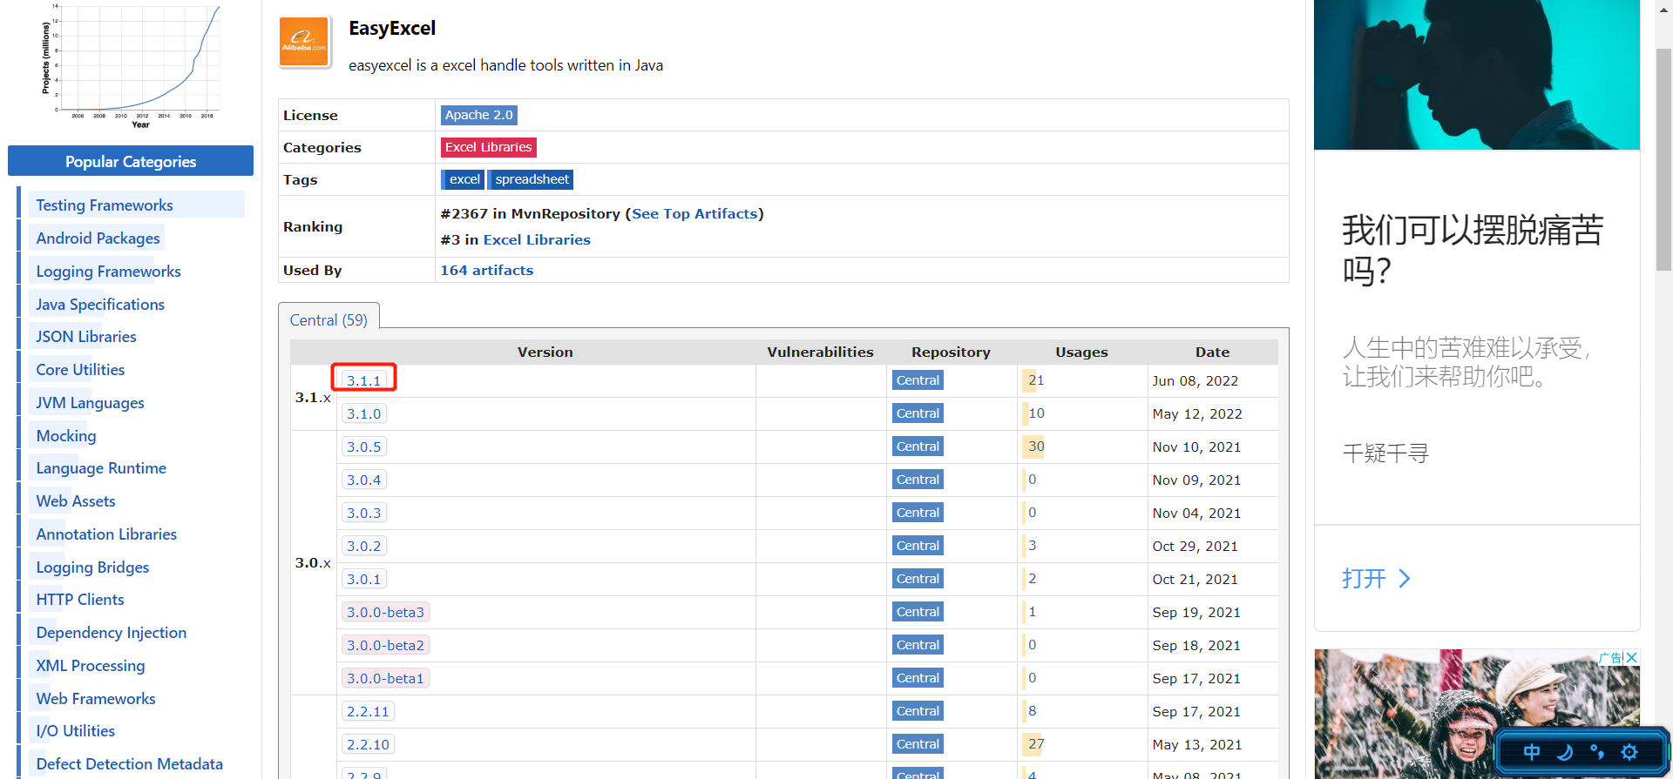Click the 广告 ad label badge
The height and width of the screenshot is (779, 1673).
coord(1611,657)
